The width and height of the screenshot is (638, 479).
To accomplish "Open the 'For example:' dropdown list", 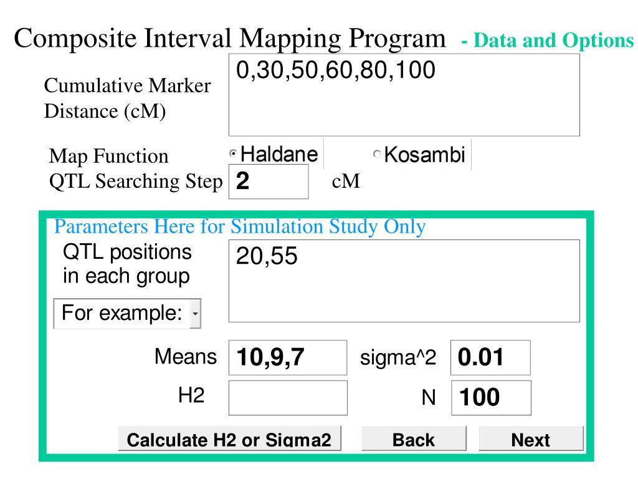I will 127,313.
